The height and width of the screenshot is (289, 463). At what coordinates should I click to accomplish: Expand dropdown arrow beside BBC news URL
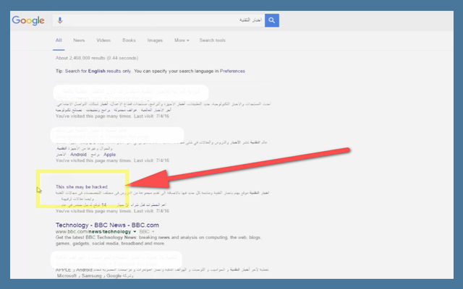135,232
